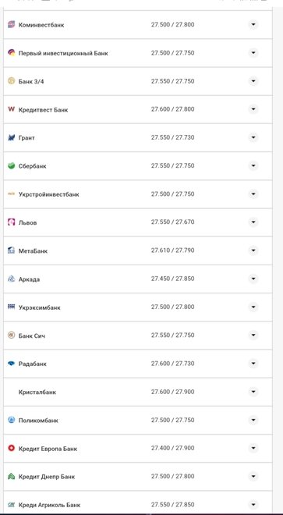This screenshot has width=283, height=515.
Task: Click the pink Львов bank logo
Action: pyautogui.click(x=12, y=222)
